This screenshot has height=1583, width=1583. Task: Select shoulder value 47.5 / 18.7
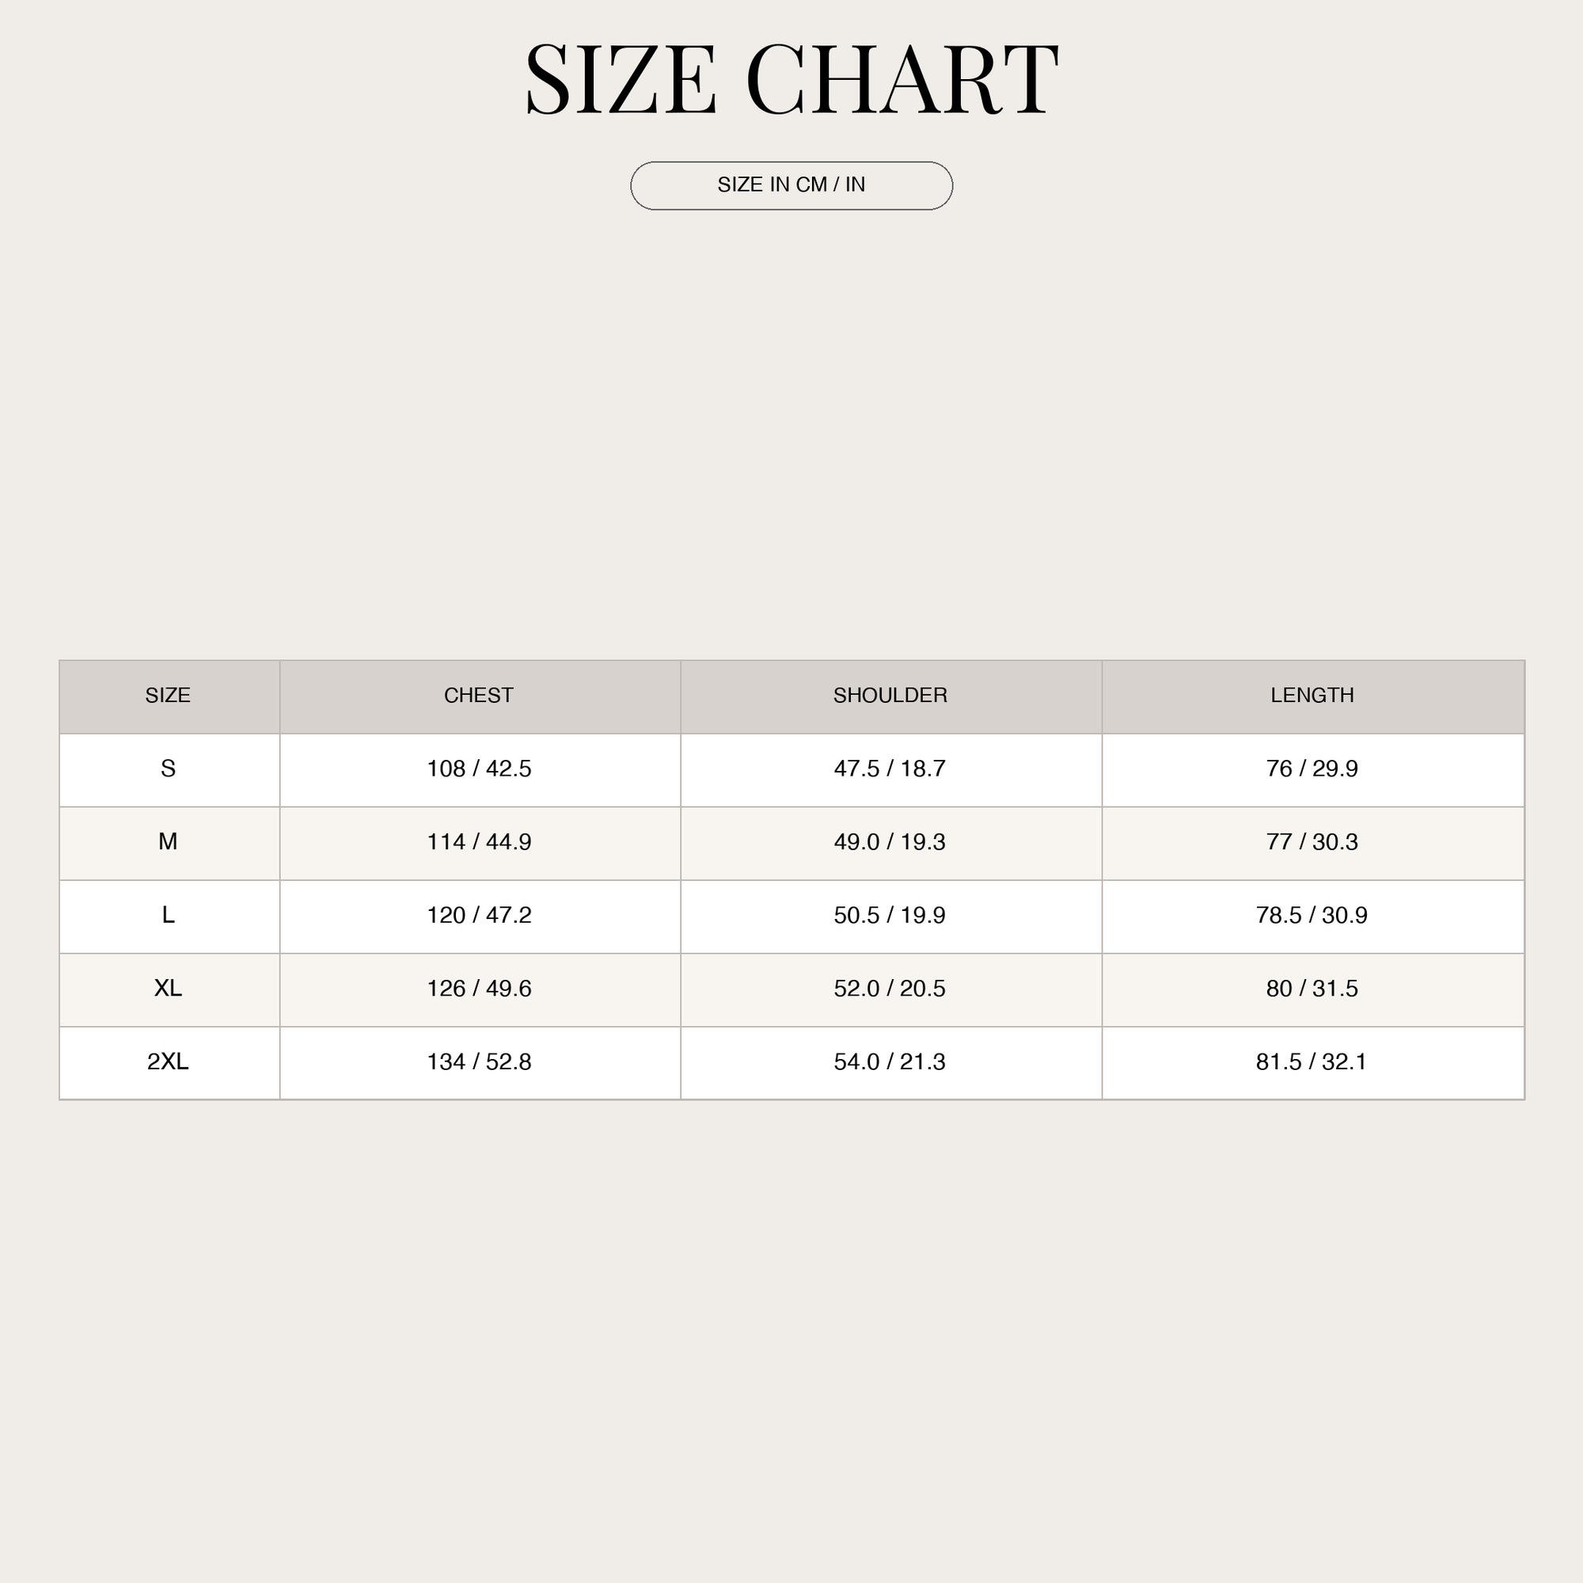(890, 769)
